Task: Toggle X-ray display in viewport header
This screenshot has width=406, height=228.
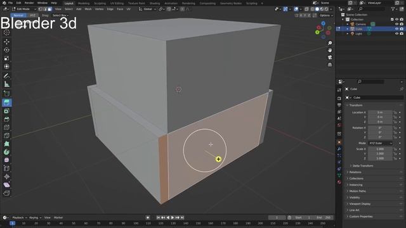Action: click(306, 9)
